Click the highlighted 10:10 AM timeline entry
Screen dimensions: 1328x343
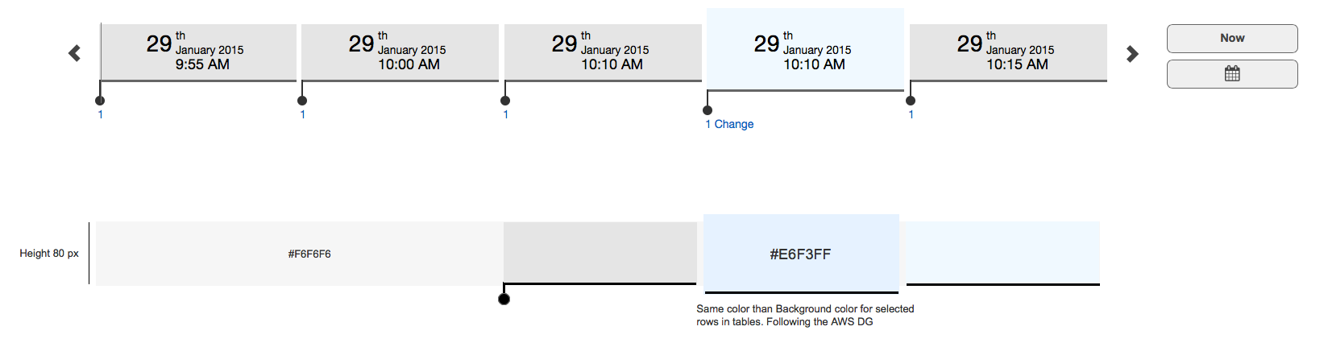[805, 50]
